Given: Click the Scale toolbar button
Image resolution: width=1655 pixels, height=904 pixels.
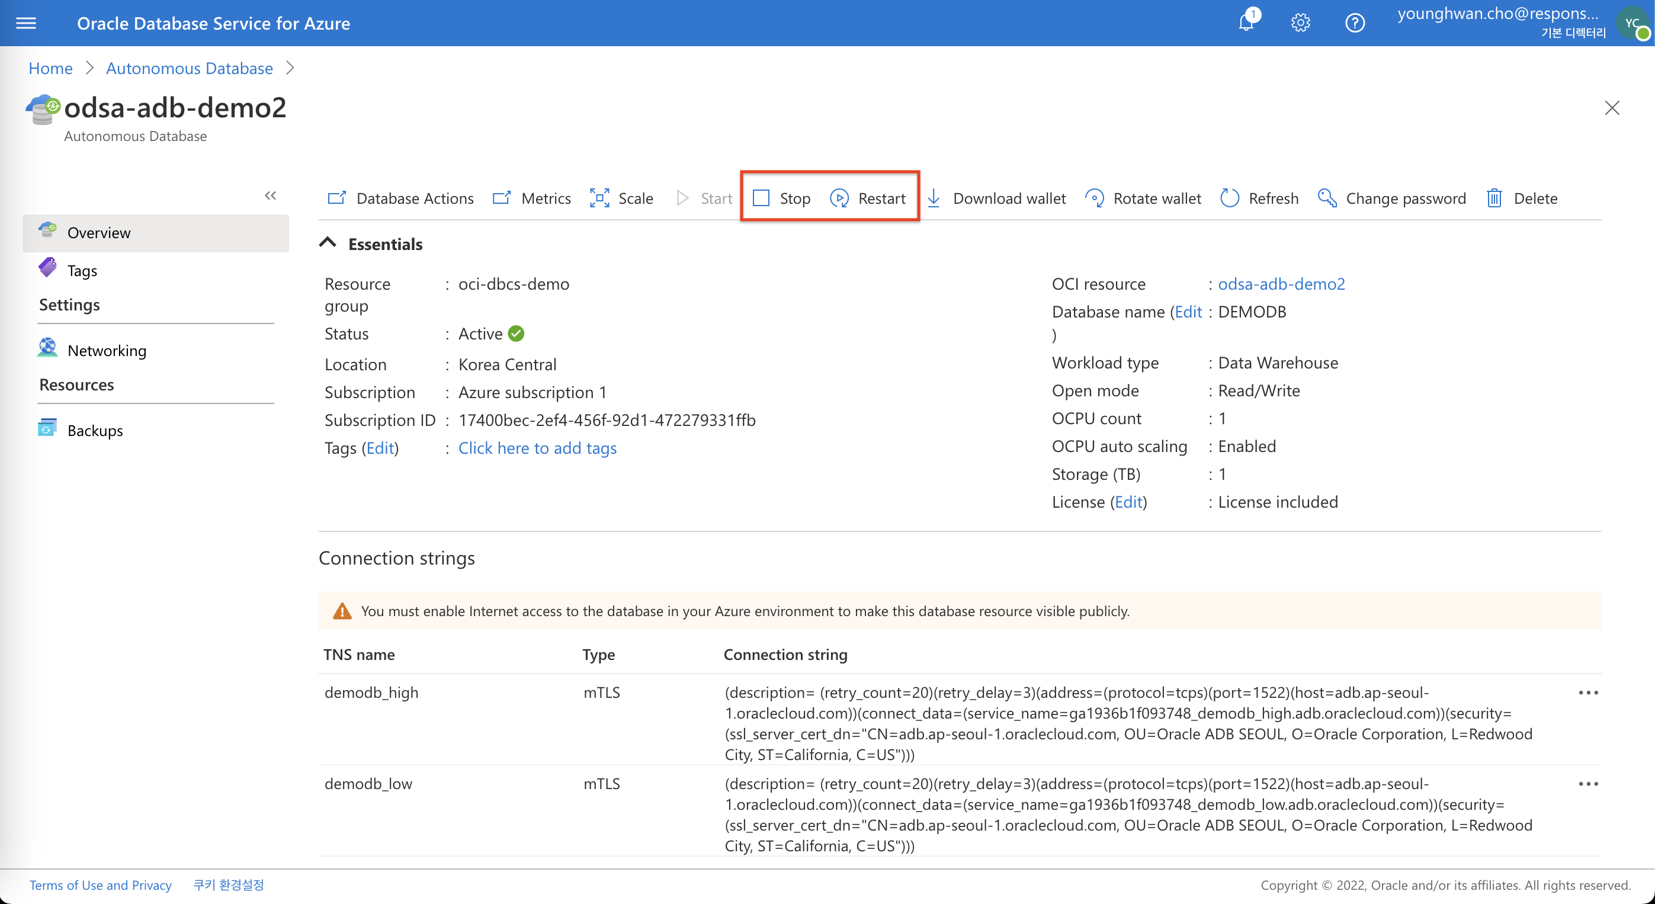Looking at the screenshot, I should (x=621, y=198).
